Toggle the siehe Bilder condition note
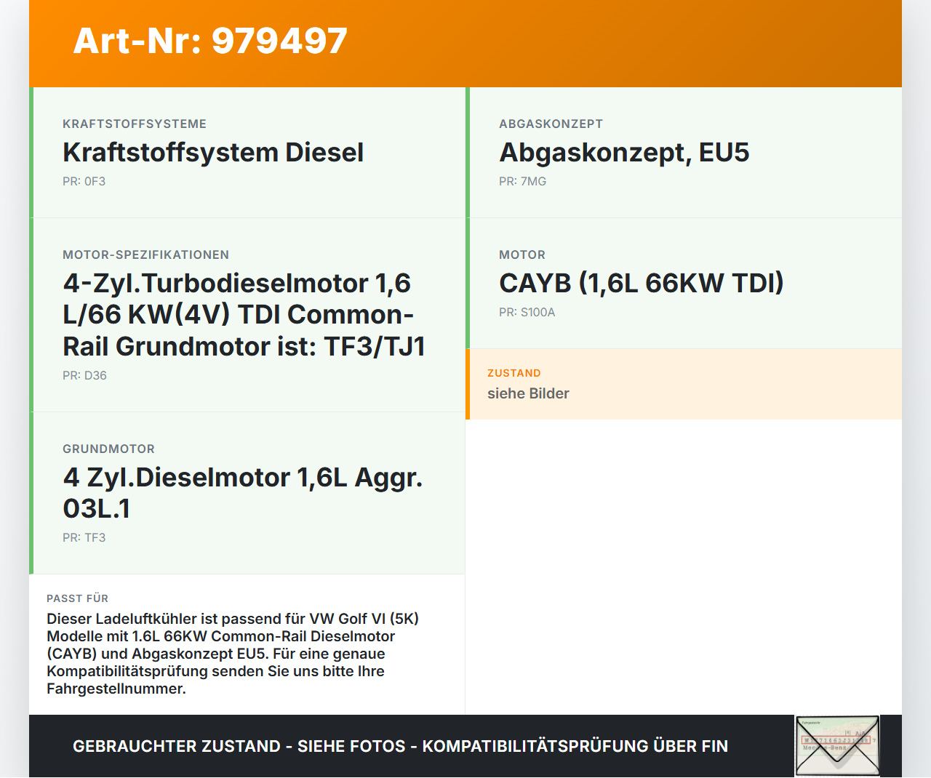Viewport: 931px width, 778px height. [x=528, y=393]
